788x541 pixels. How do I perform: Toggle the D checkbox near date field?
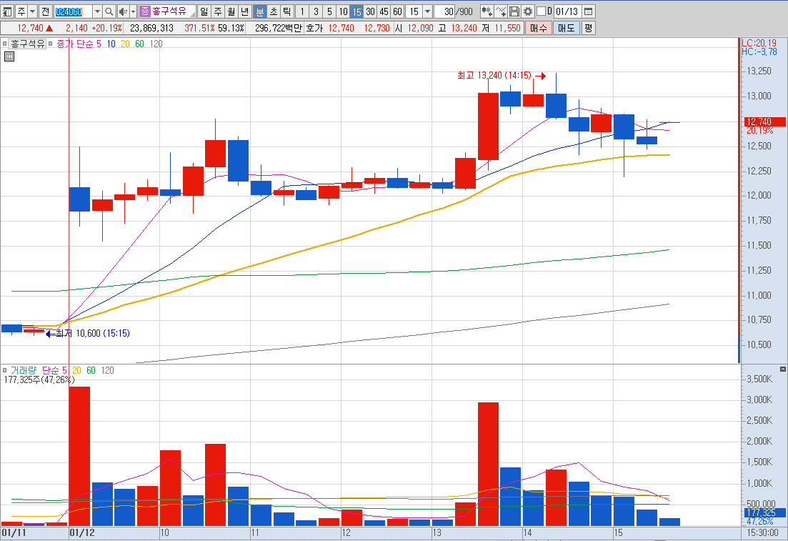click(x=542, y=11)
